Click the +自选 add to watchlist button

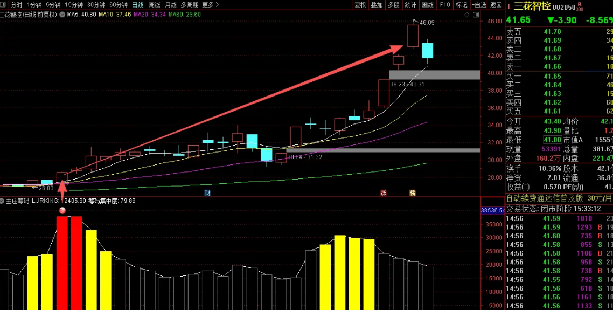coord(479,5)
